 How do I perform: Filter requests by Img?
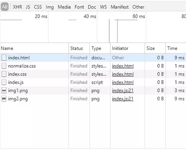coord(50,7)
